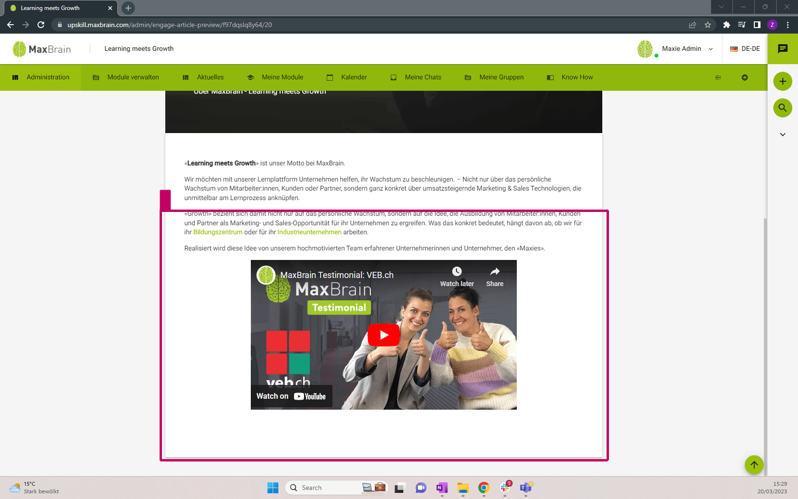Screen dimensions: 798x499
Task: Click the MaxBrain logo
Action: coord(42,49)
